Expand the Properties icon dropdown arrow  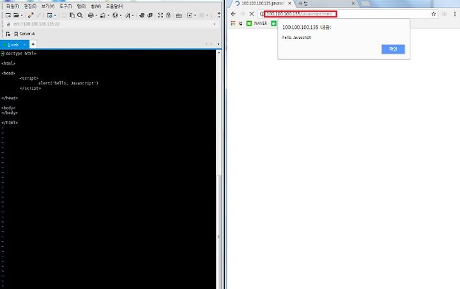55,15
